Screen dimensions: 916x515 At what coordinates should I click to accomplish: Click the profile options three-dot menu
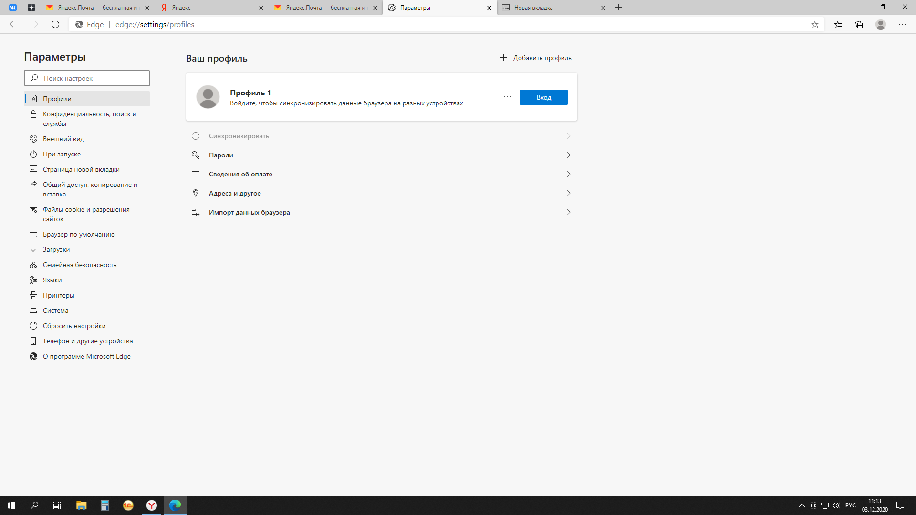point(508,97)
